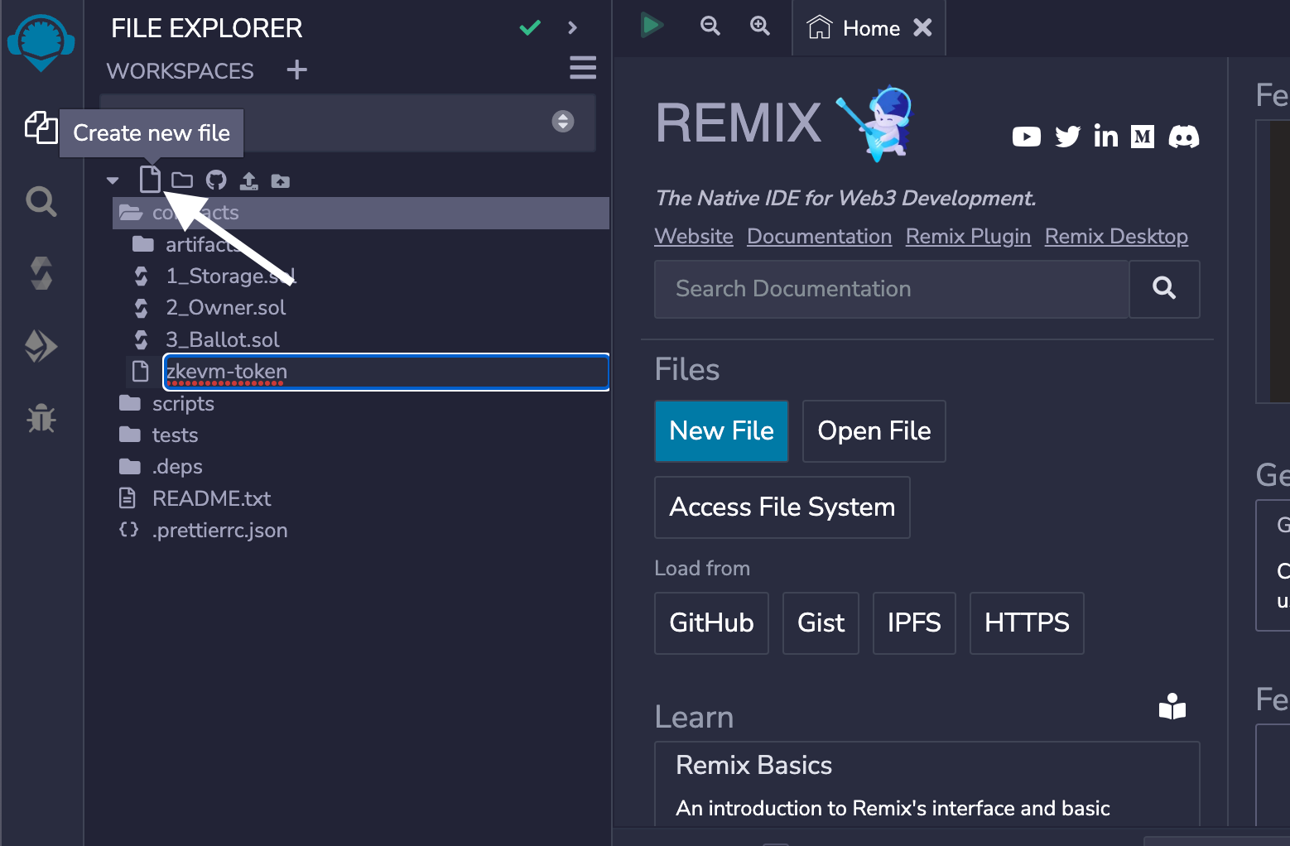Open the Remix YouTube icon

(x=1027, y=137)
